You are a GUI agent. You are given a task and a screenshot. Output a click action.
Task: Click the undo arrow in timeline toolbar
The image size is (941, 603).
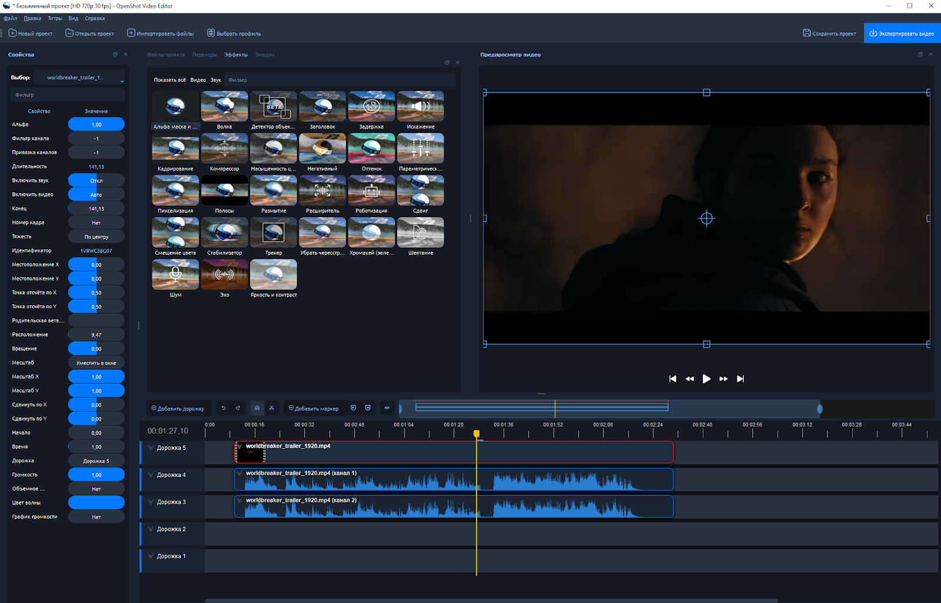223,408
